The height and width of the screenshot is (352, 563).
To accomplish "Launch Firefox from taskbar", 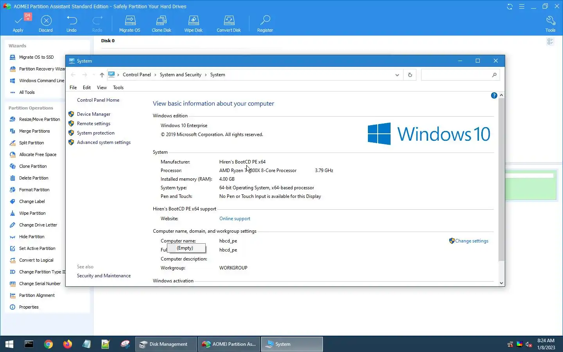I will 68,344.
